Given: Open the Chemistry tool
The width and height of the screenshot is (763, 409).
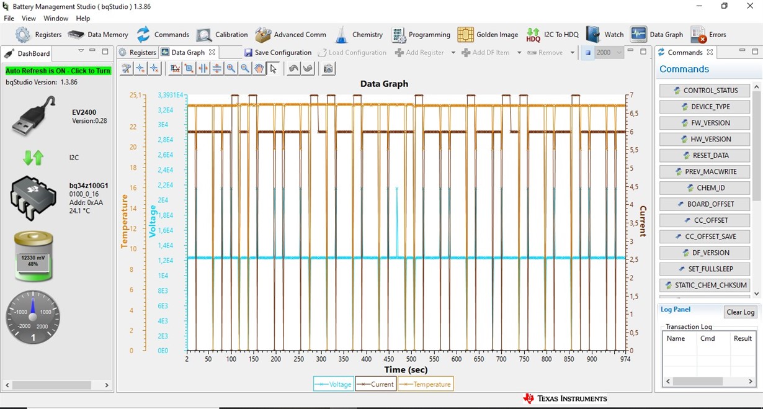Looking at the screenshot, I should point(359,35).
